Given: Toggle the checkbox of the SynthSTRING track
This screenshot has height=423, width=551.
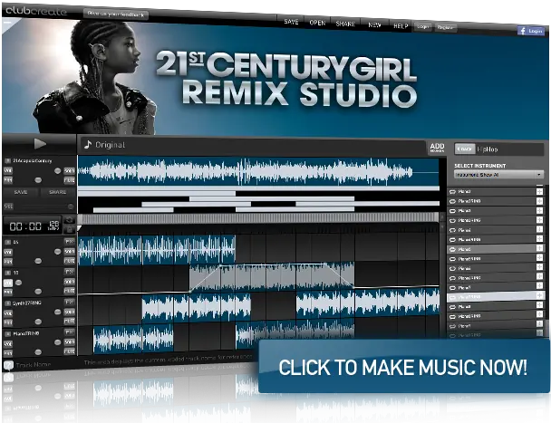Looking at the screenshot, I should pos(8,303).
